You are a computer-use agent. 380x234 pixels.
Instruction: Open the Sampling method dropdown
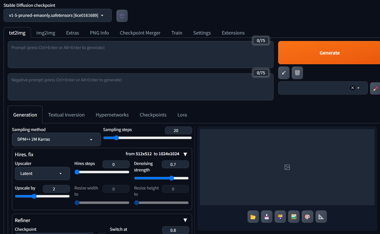(x=56, y=139)
